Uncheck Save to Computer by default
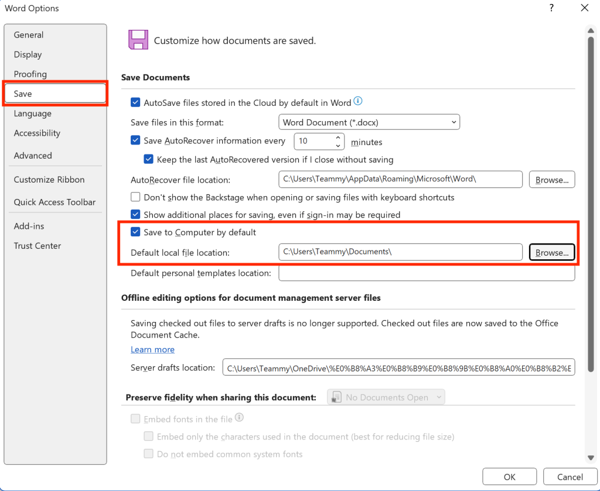 [x=136, y=232]
